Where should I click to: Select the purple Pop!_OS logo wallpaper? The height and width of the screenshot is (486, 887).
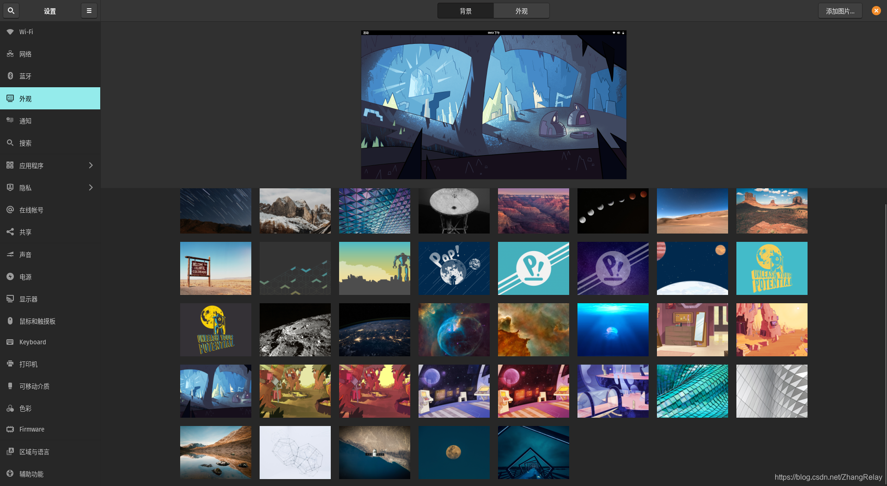click(x=613, y=268)
